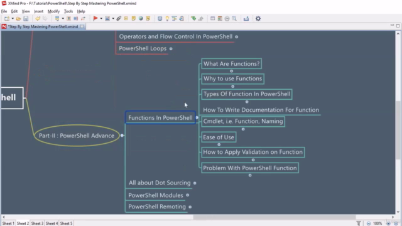The width and height of the screenshot is (402, 226).
Task: Add an attachment with the paperclip icon
Action: point(119,18)
